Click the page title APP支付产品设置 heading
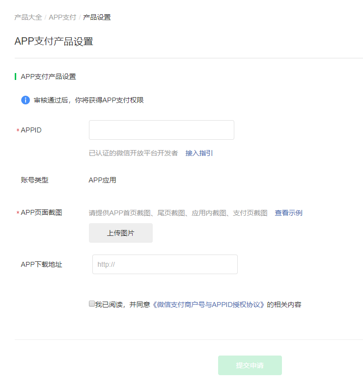 coord(54,41)
